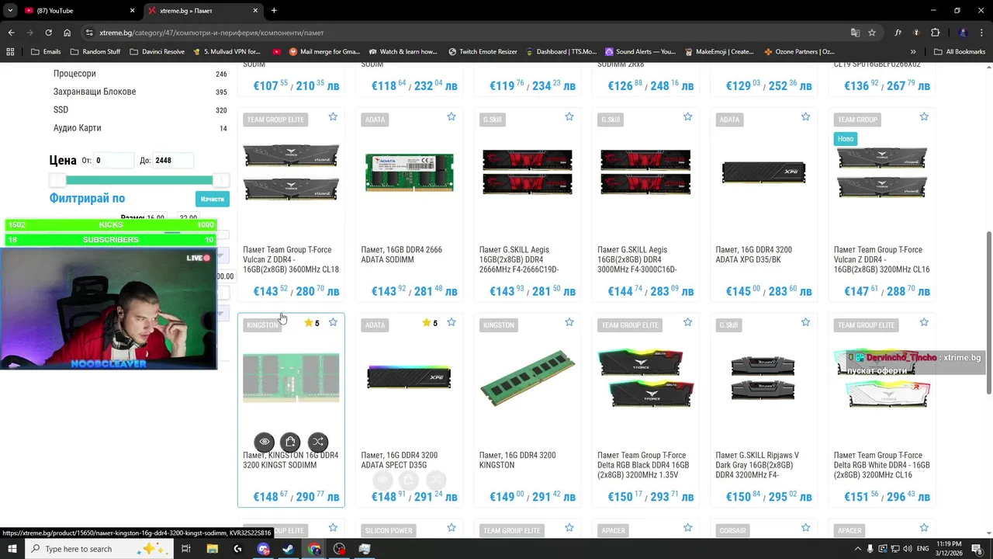Toggle favorite star on ADATA 2666 SODIMM card
The height and width of the screenshot is (559, 993).
(x=452, y=116)
